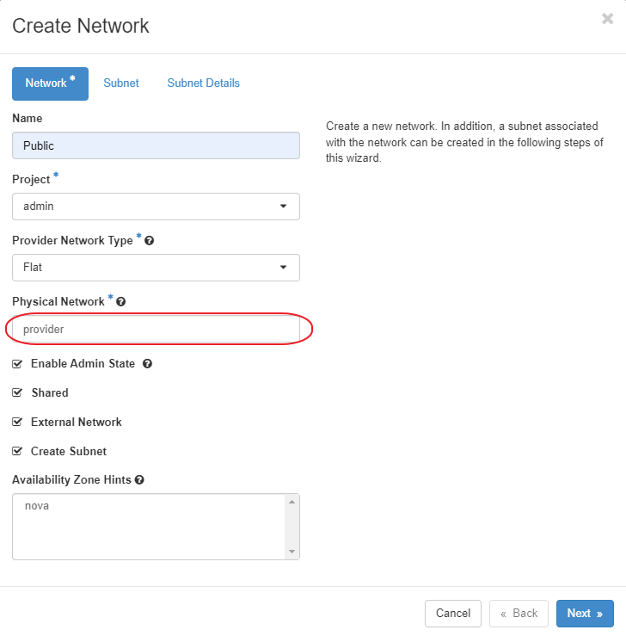Focus the Name input field
This screenshot has width=626, height=636.
coord(156,145)
